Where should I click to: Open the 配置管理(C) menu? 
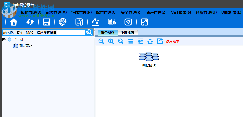[106, 13]
